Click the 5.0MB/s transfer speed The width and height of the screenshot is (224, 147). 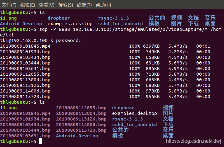point(178,91)
